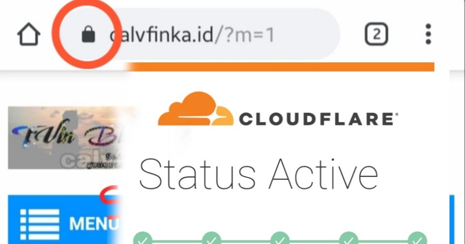Click the orange Cloudflare cloud logo
This screenshot has height=244, width=465.
tap(196, 109)
